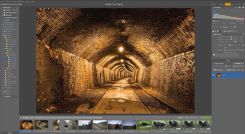Adjust the Rotation slider
The width and height of the screenshot is (245, 134).
[x=230, y=45]
